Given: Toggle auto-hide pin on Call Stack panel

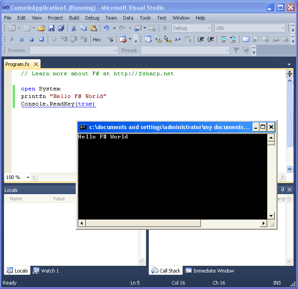Looking at the screenshot, I should click(x=282, y=190).
